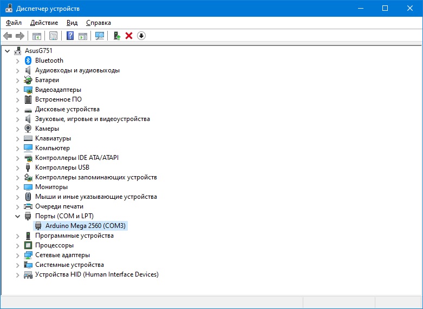Select the Порты (COM и LPT) label
This screenshot has width=423, height=309.
(x=64, y=216)
